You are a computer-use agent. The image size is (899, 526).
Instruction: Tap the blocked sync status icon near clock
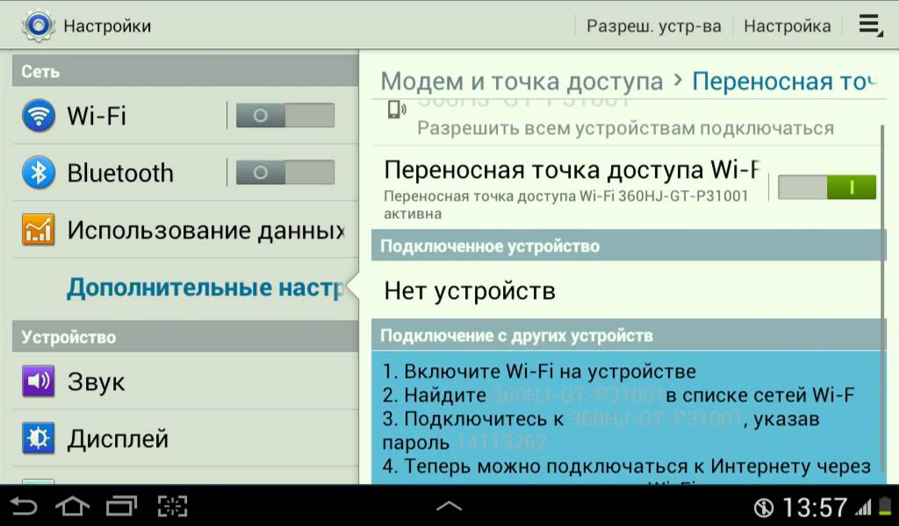(764, 507)
